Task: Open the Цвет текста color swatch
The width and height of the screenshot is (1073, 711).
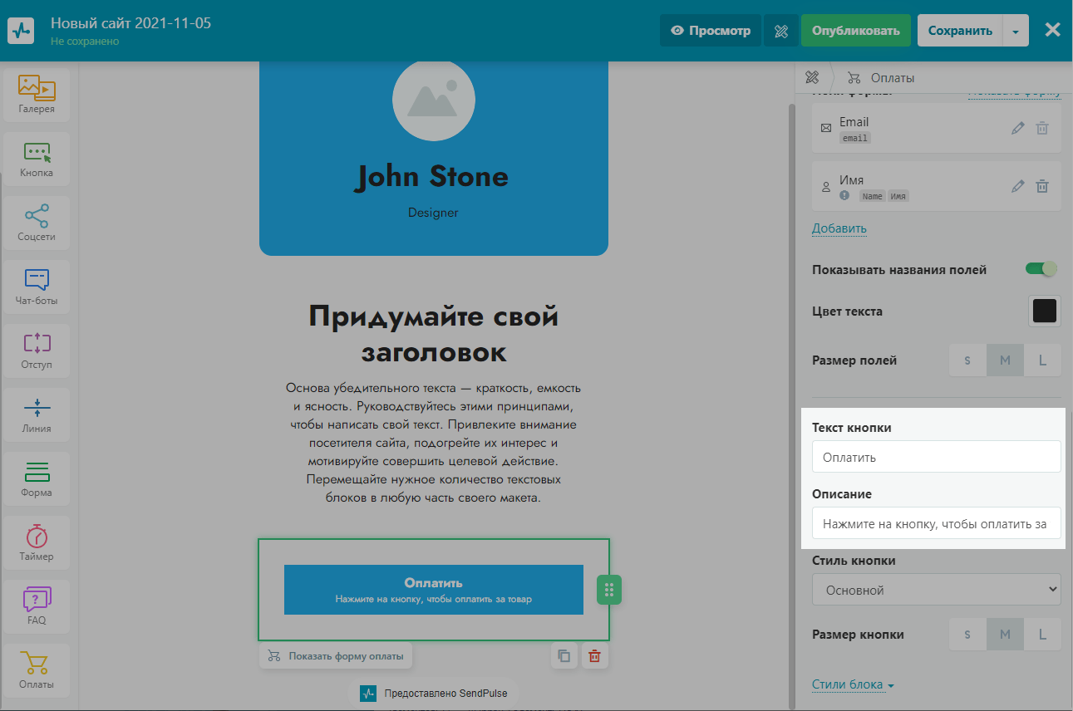Action: point(1044,311)
